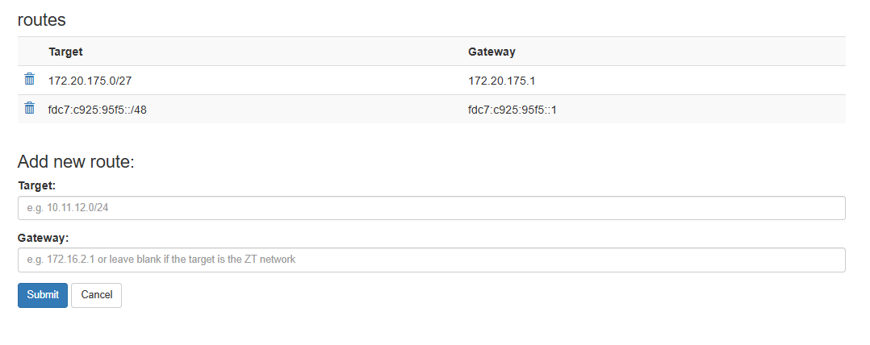Select the fdc7:c925:95f5::/48 target cell

click(98, 110)
